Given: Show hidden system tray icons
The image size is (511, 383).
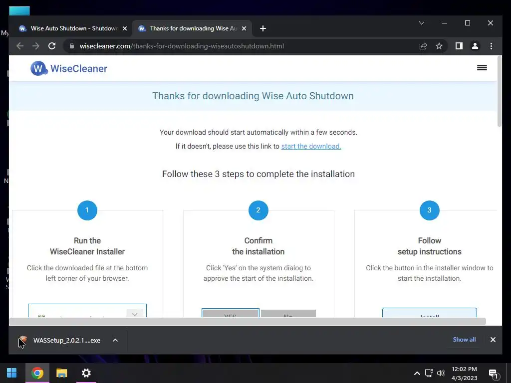Looking at the screenshot, I should click(417, 373).
